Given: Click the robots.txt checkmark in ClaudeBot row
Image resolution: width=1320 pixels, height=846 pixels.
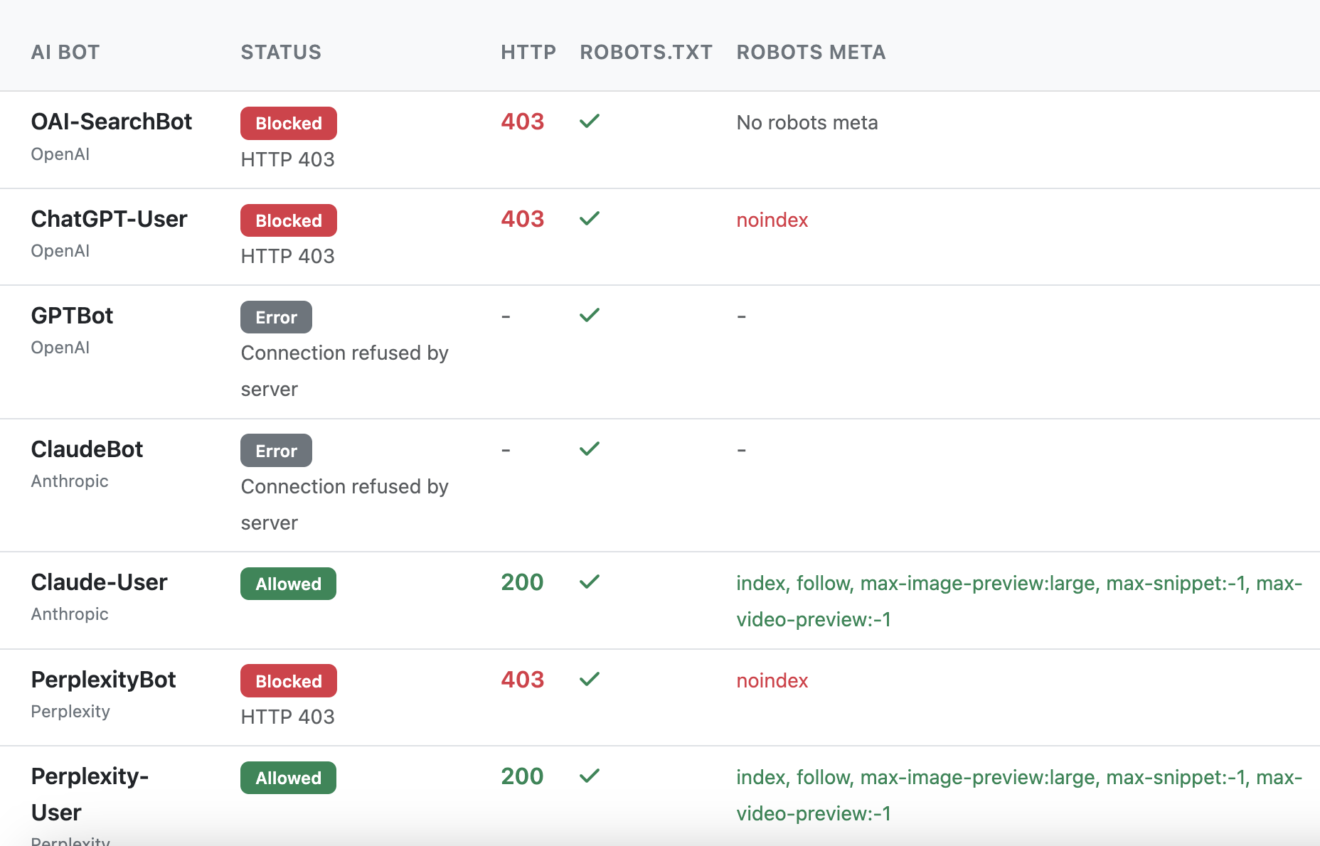Looking at the screenshot, I should 590,449.
